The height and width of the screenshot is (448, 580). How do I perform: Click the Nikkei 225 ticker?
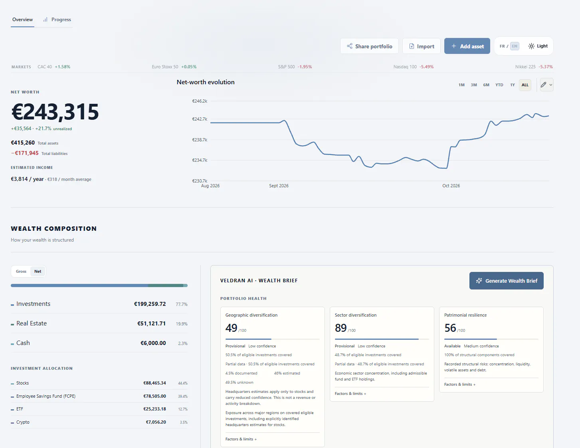point(534,67)
